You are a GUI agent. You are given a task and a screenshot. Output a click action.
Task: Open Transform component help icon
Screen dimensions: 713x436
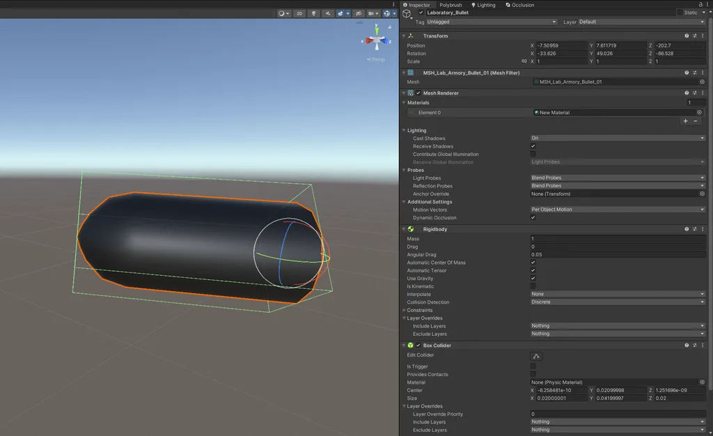click(687, 36)
